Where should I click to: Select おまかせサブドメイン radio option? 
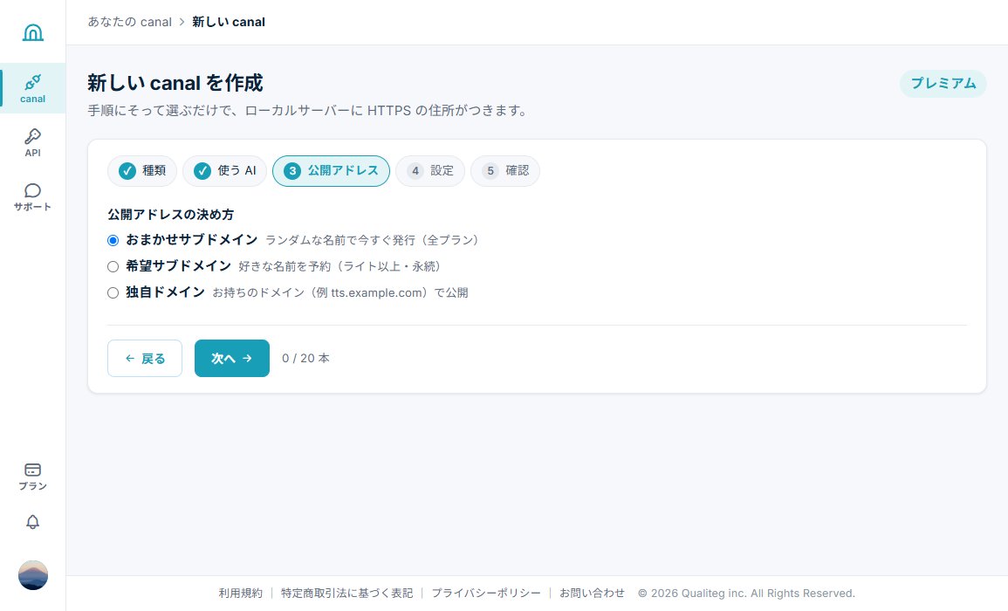[113, 241]
